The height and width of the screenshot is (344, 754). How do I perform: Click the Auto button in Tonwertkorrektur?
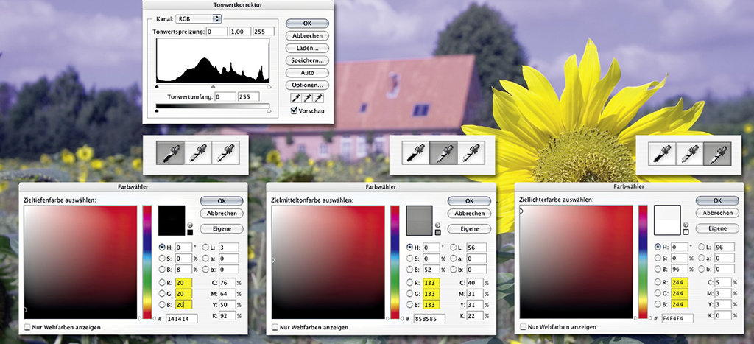pyautogui.click(x=306, y=73)
